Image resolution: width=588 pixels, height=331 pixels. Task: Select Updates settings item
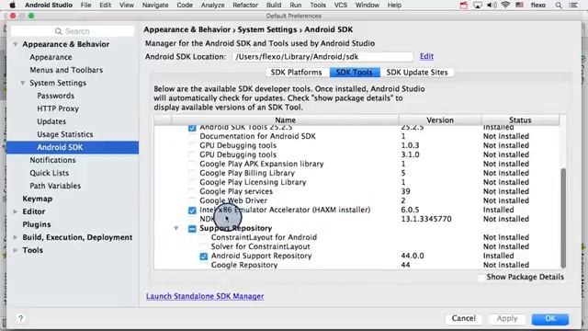[x=51, y=121]
